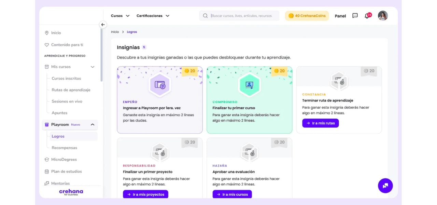This screenshot has height=205, width=437.
Task: Open the floating support chat button
Action: coord(385,186)
